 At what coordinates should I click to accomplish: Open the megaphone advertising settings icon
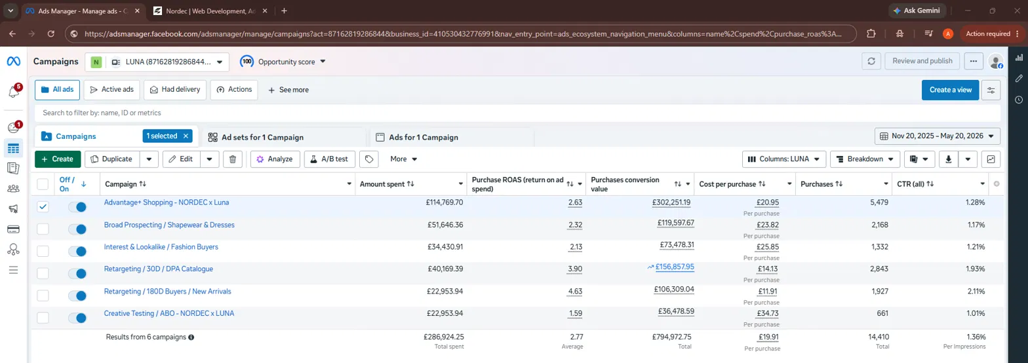click(13, 209)
